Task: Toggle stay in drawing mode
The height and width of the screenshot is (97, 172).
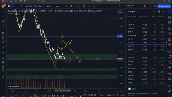Action: click(x=3, y=62)
